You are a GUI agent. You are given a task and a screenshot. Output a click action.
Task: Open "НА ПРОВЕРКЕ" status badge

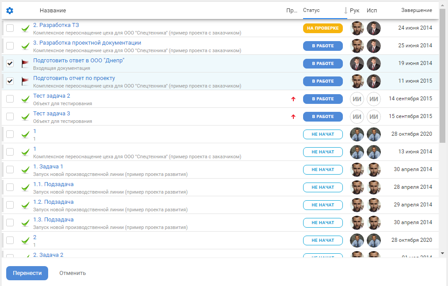(323, 28)
